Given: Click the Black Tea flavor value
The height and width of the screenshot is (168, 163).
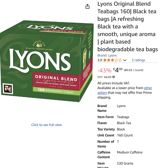Looking at the screenshot, I should click(x=124, y=123).
